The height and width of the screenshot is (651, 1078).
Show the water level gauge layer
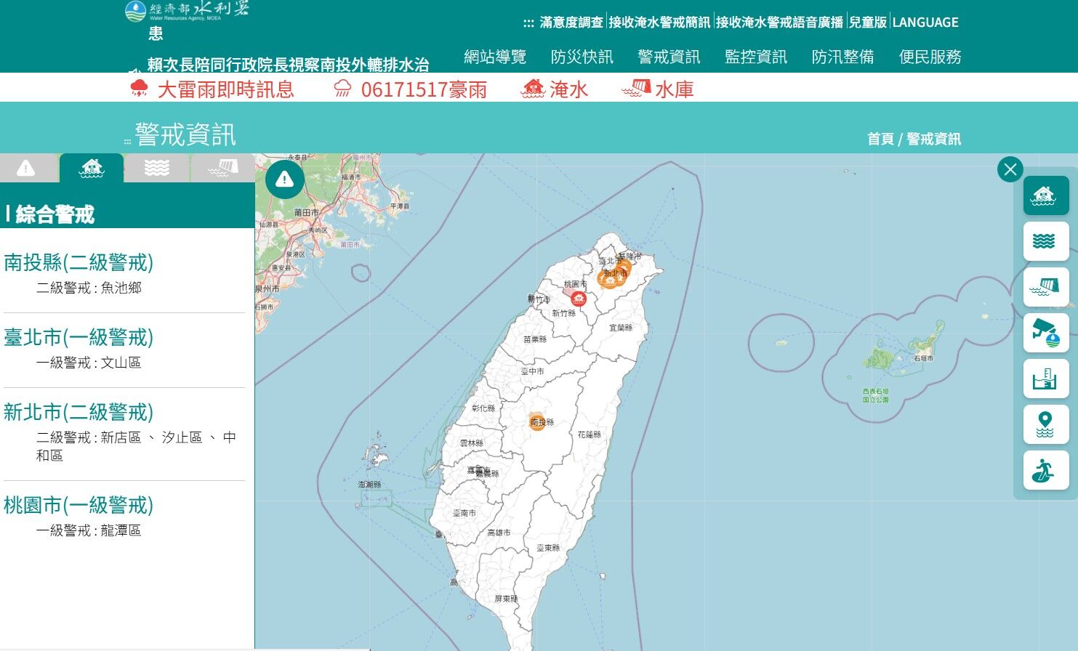1046,379
